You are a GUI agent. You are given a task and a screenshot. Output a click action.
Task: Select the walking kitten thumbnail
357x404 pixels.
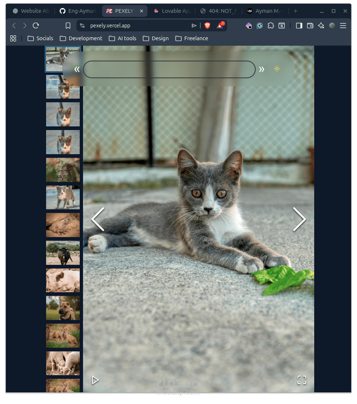click(x=63, y=198)
